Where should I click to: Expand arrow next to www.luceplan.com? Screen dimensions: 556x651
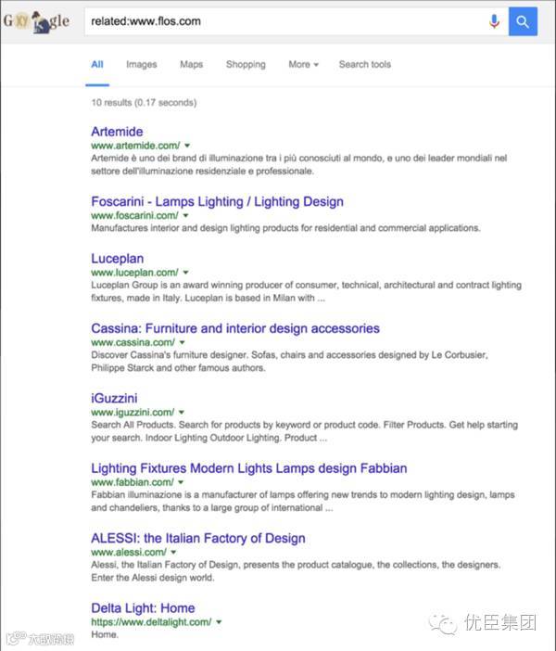[186, 273]
